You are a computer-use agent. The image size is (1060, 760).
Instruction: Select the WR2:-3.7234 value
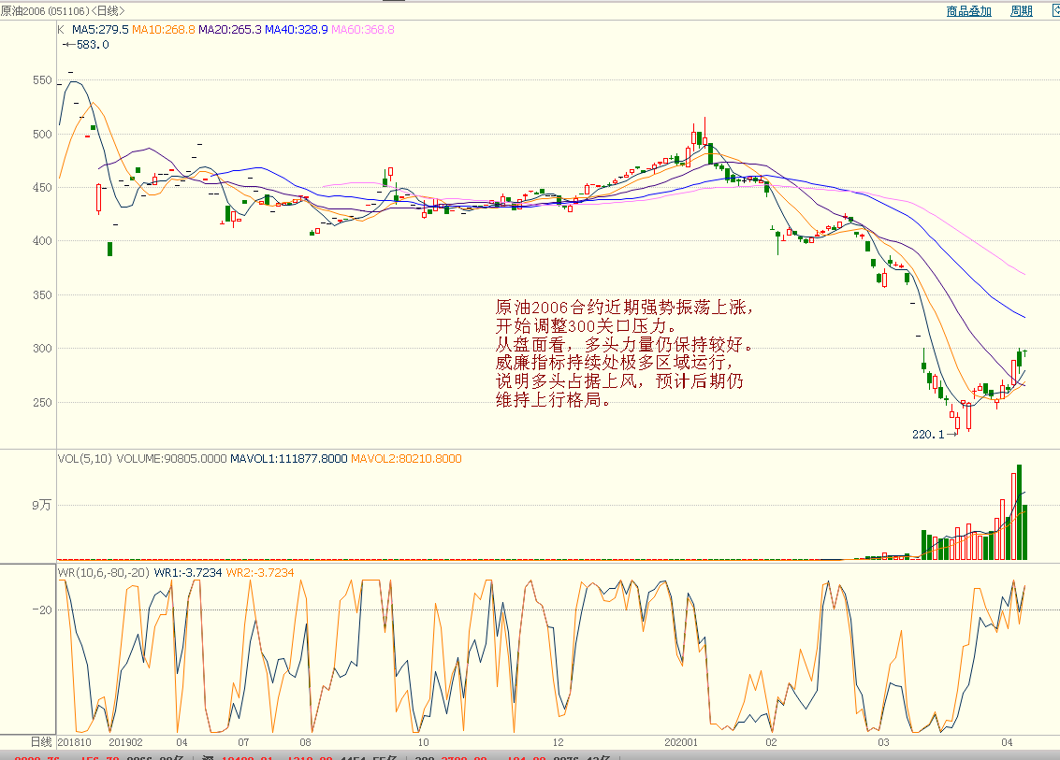(x=259, y=573)
